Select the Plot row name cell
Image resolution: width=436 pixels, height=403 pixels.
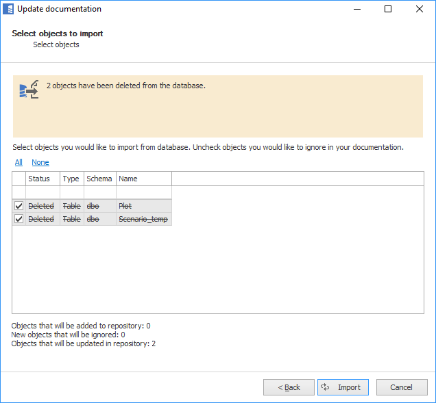(143, 206)
